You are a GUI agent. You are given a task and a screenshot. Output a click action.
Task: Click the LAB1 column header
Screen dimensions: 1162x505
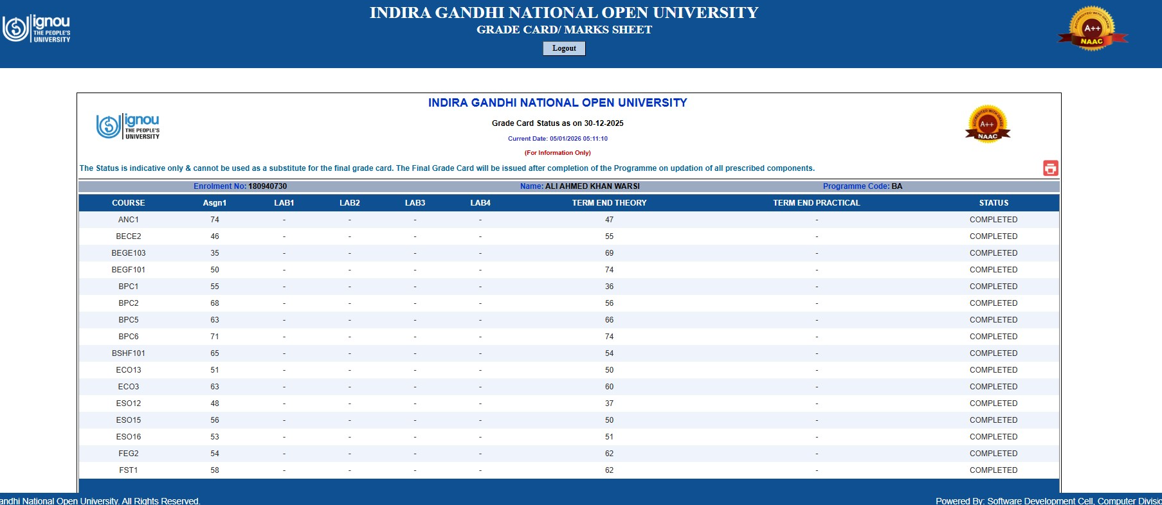(x=284, y=203)
